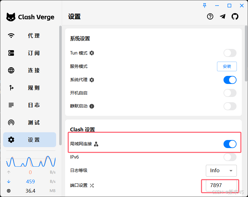The height and width of the screenshot is (197, 248).
Task: Click the gear icon beside 设置 in sidebar
Action: [x=11, y=140]
